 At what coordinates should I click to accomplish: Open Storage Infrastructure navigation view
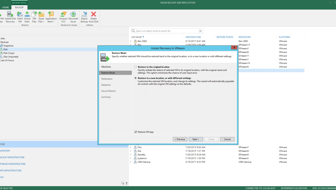(x=13, y=164)
